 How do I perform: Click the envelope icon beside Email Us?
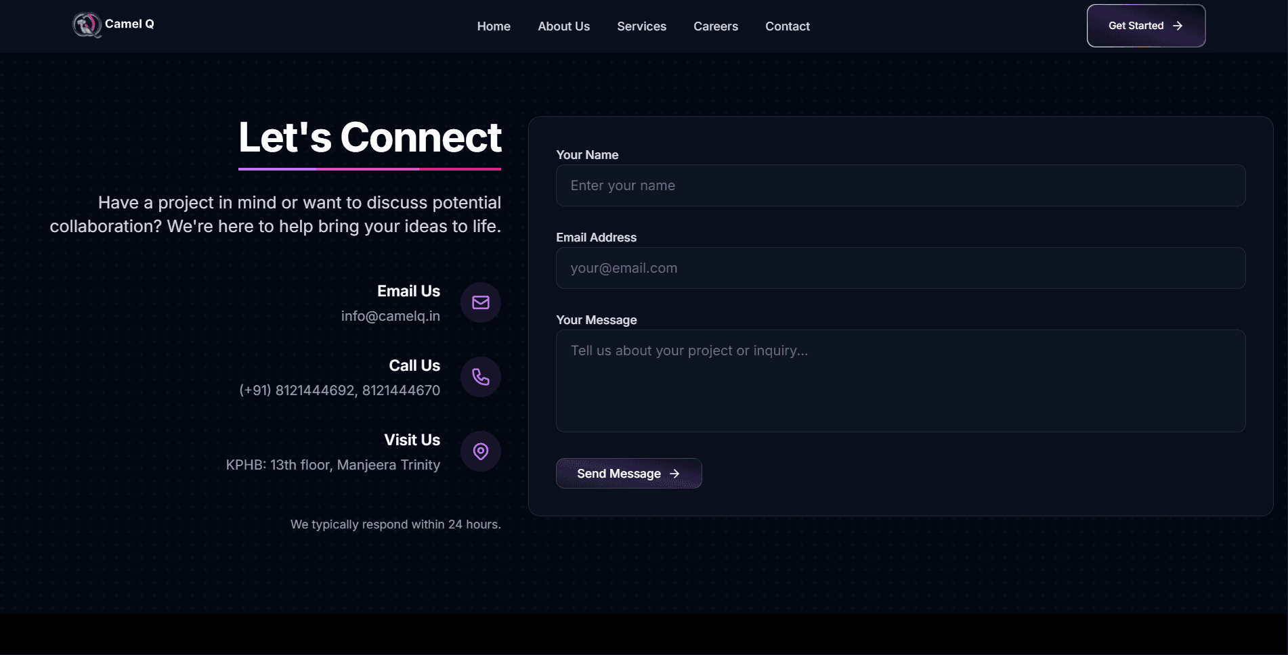tap(481, 302)
